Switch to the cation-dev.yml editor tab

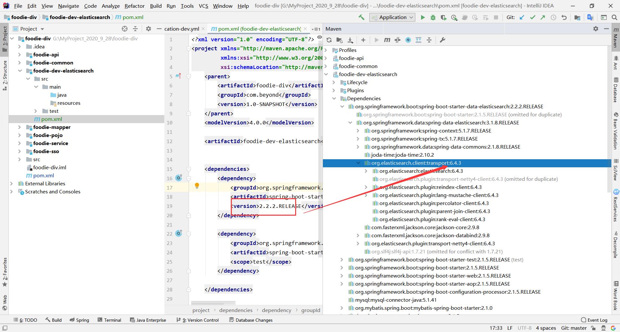pyautogui.click(x=181, y=29)
